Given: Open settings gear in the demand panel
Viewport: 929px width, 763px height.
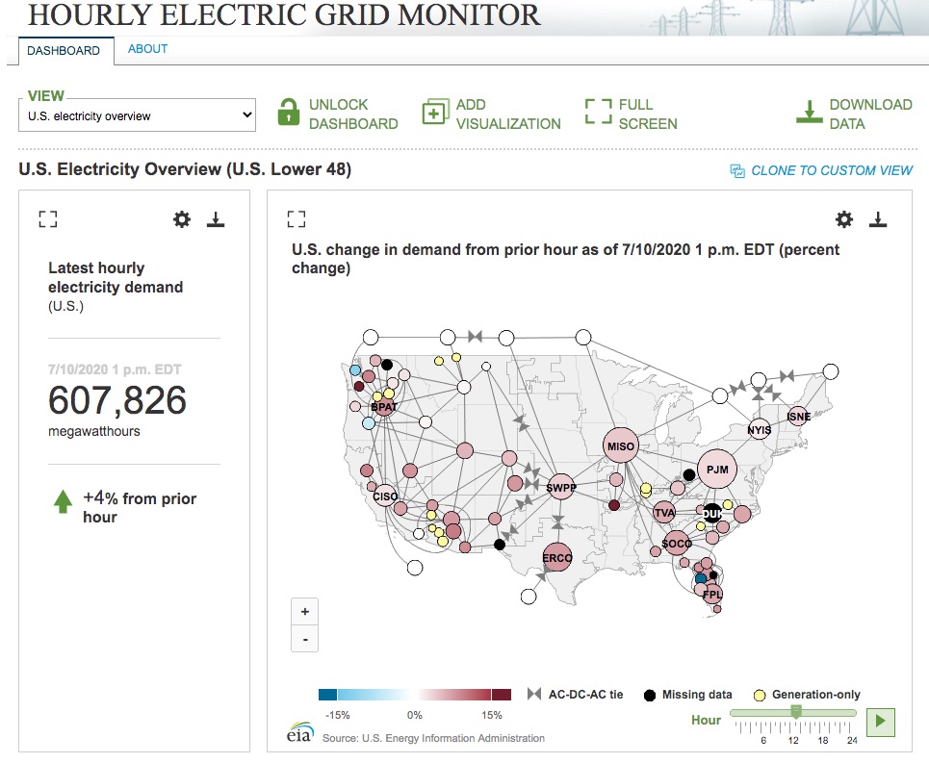Looking at the screenshot, I should pyautogui.click(x=182, y=219).
